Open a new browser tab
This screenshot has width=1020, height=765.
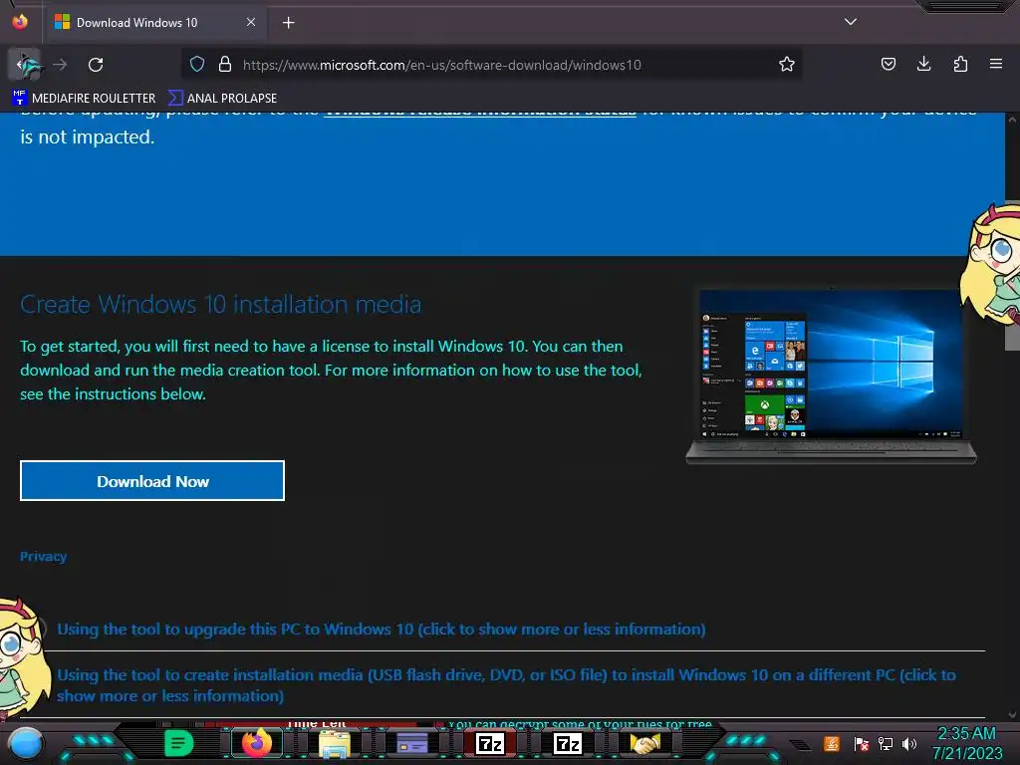[288, 23]
